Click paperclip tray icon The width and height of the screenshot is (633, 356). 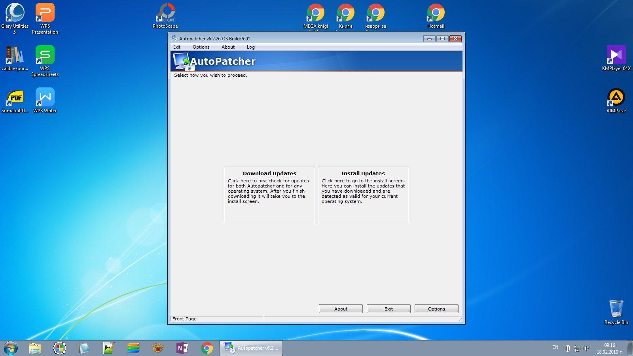[568, 348]
